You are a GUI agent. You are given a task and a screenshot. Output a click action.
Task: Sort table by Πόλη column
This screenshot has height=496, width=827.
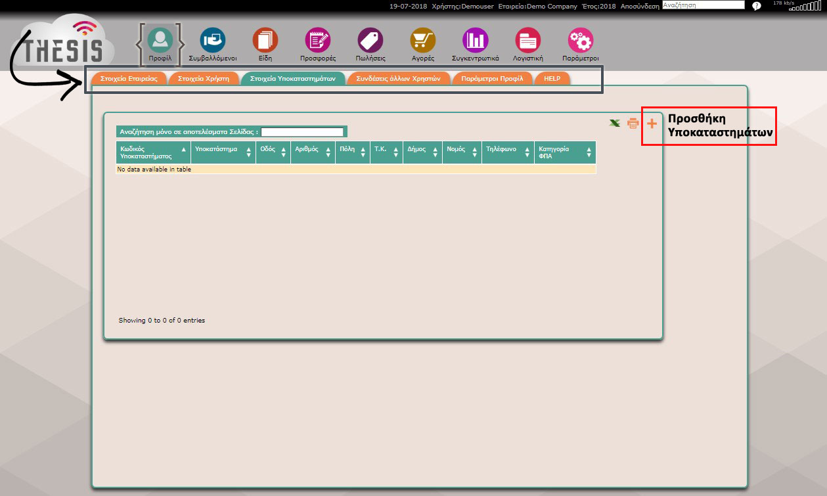point(352,152)
